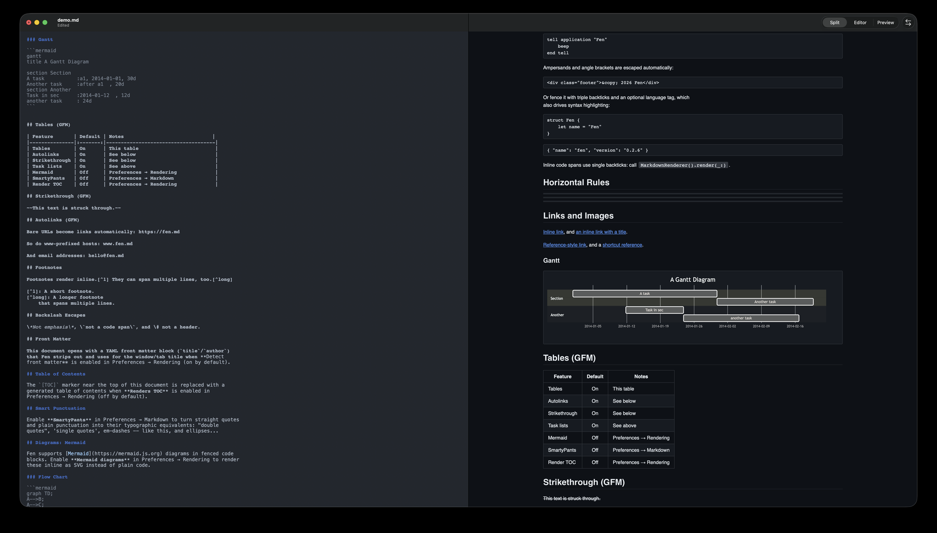Click the Gantt "Another" row label
937x533 pixels.
[557, 315]
